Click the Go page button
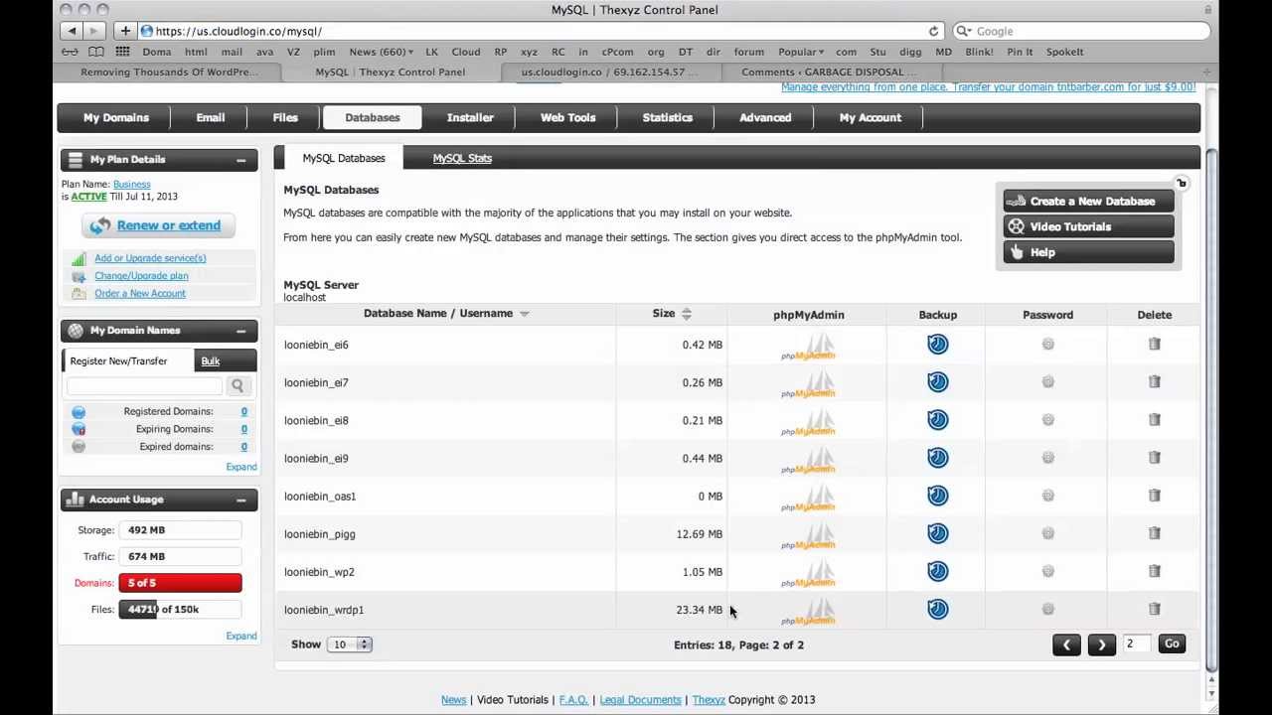Image resolution: width=1272 pixels, height=715 pixels. tap(1172, 644)
